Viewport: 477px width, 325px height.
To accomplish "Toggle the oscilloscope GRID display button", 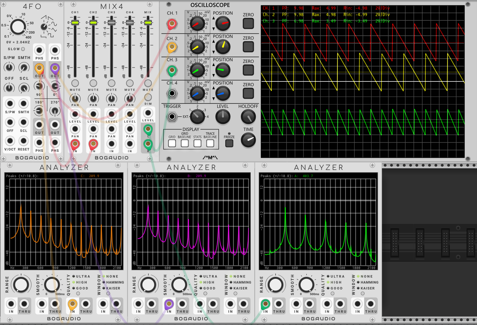I will tap(172, 143).
